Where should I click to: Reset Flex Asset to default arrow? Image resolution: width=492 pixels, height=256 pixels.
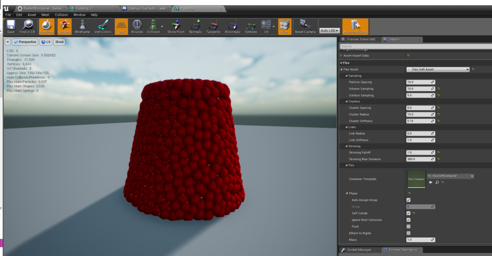tap(473, 69)
